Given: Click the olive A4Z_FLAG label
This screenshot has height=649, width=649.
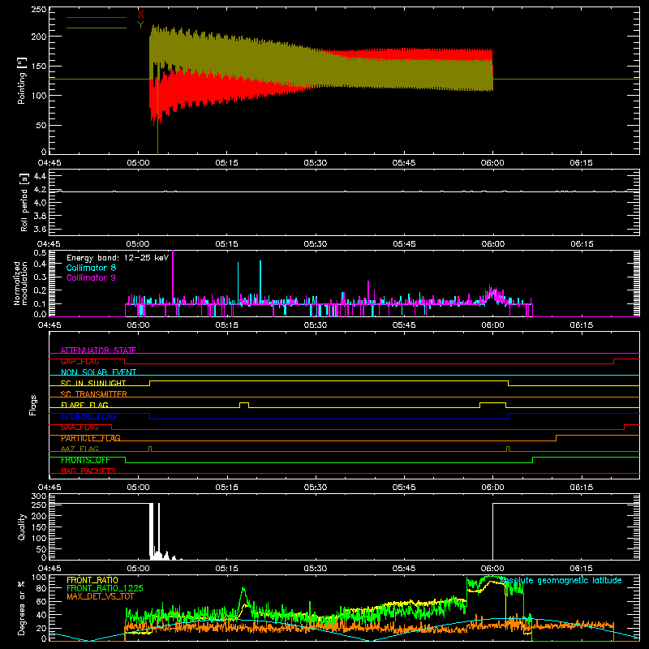Looking at the screenshot, I should pyautogui.click(x=80, y=449).
